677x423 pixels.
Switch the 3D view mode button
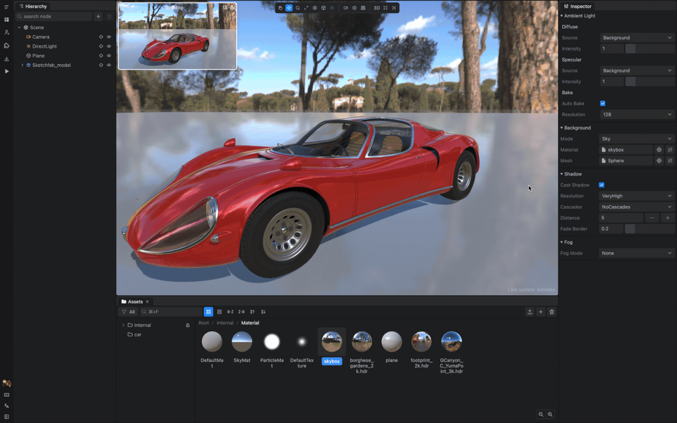(377, 8)
